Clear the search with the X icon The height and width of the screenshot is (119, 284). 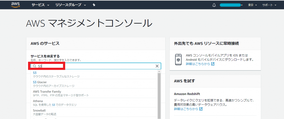[157, 66]
